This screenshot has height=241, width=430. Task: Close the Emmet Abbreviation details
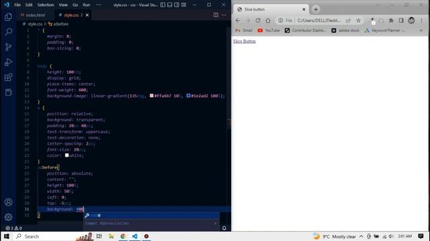[215, 224]
